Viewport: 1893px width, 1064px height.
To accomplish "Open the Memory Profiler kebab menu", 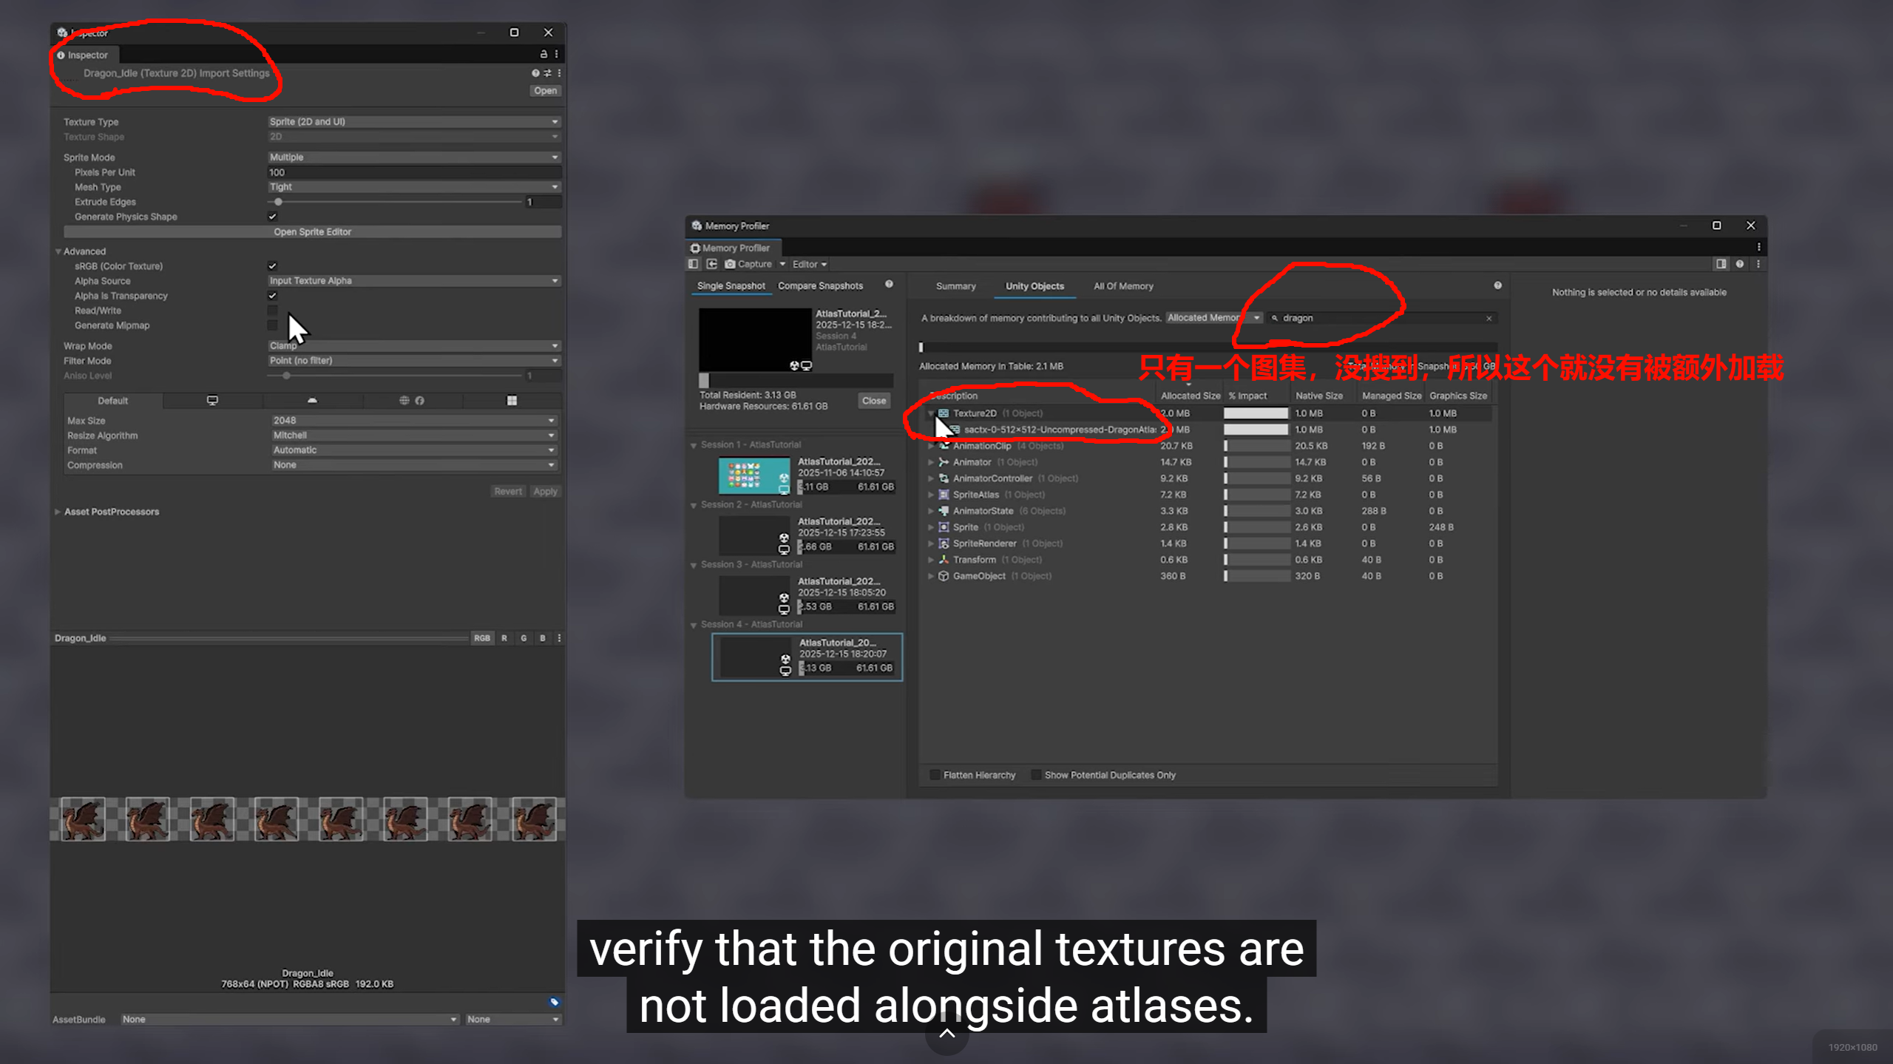I will [1758, 247].
